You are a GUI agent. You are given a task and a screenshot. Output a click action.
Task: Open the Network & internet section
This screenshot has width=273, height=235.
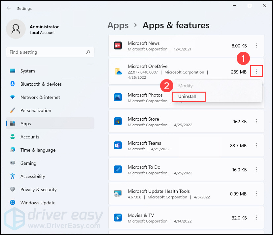40,97
